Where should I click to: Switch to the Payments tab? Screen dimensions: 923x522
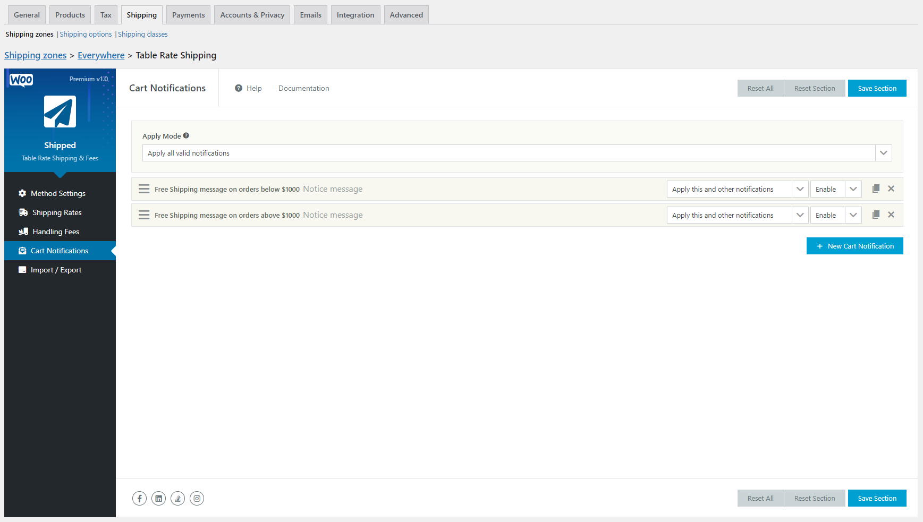[x=188, y=14]
